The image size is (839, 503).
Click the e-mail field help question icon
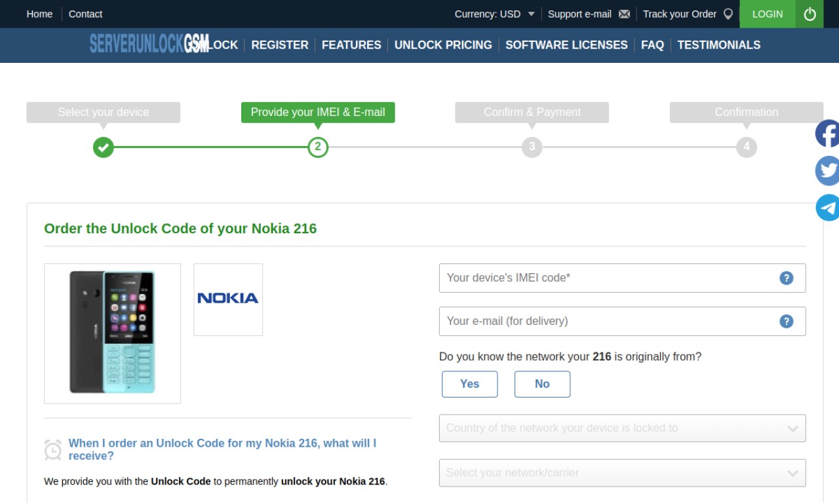[x=787, y=321]
